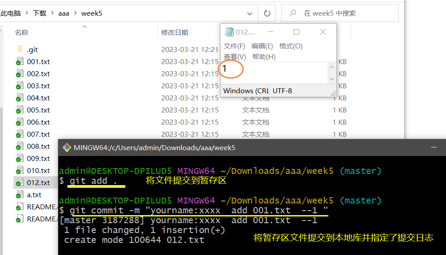Select the 004.txt file icon
The image size is (446, 255).
pos(20,98)
